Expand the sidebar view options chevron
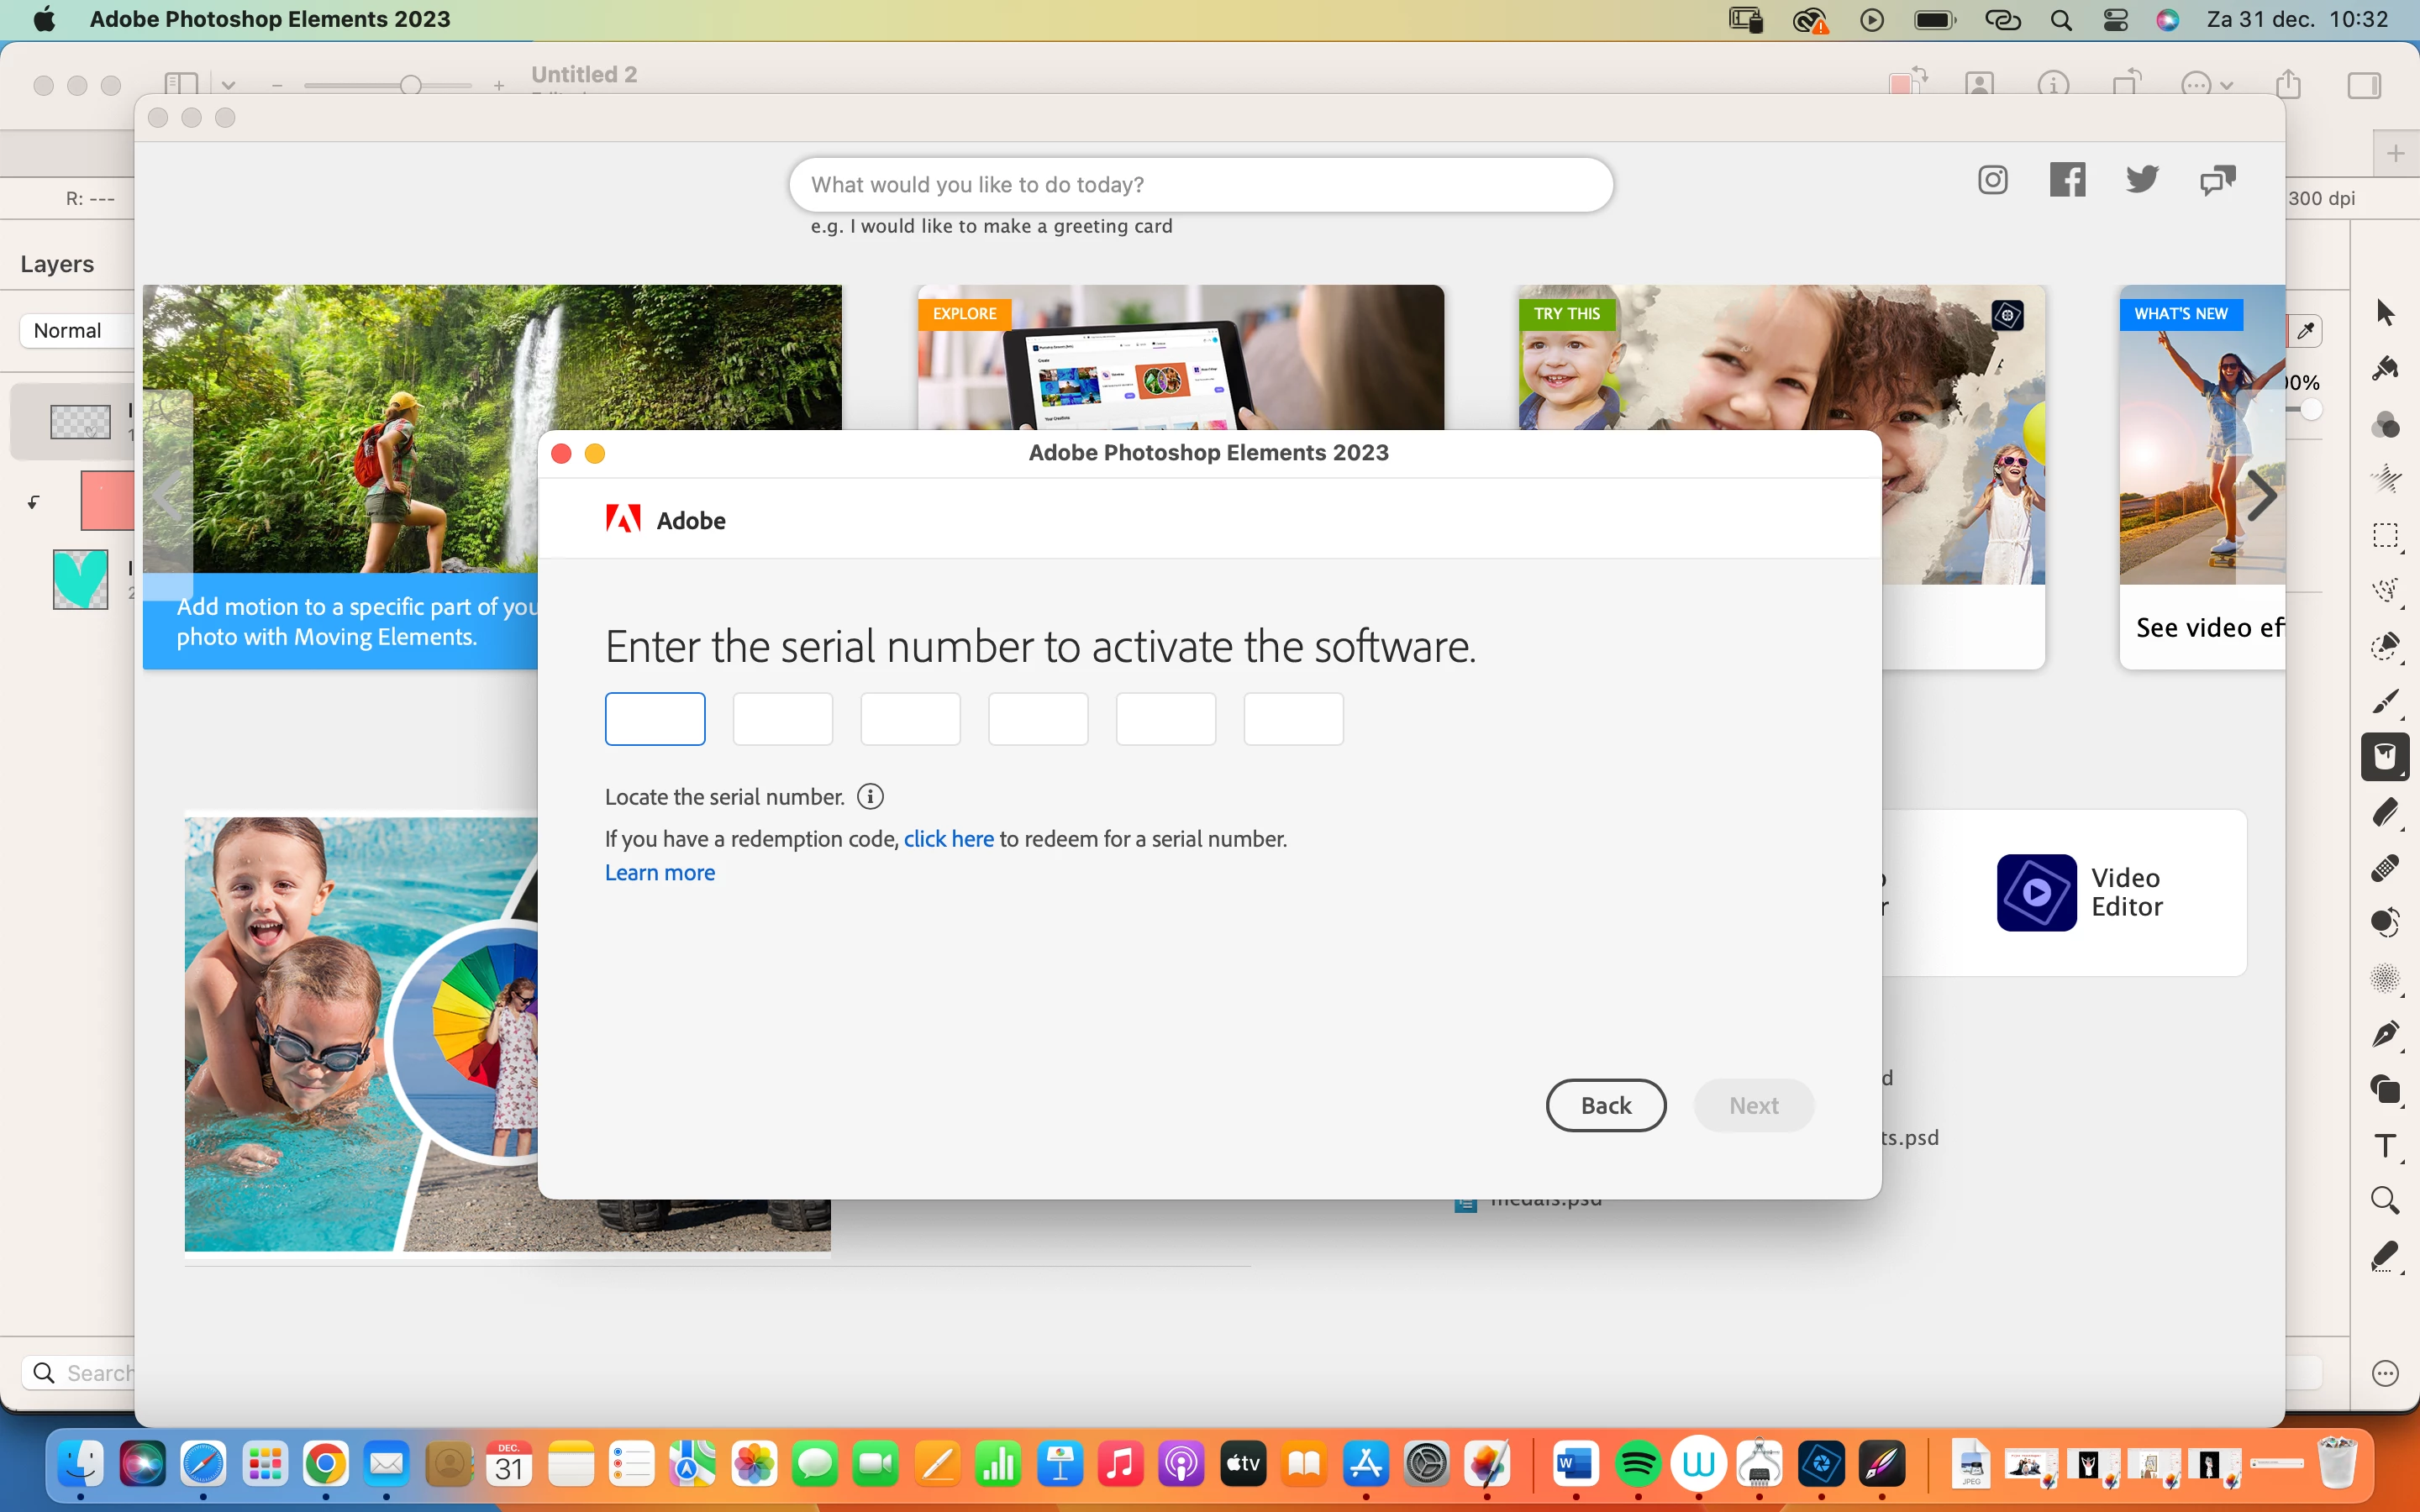Viewport: 2420px width, 1512px height. [228, 85]
